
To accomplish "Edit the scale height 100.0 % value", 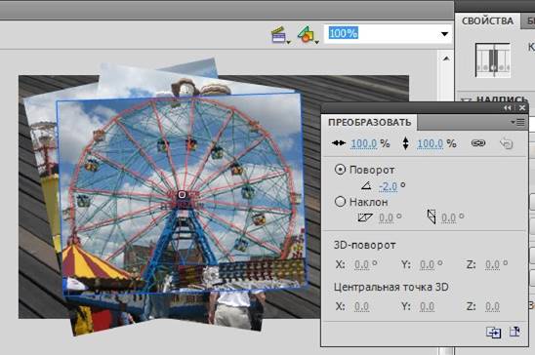I will 431,143.
